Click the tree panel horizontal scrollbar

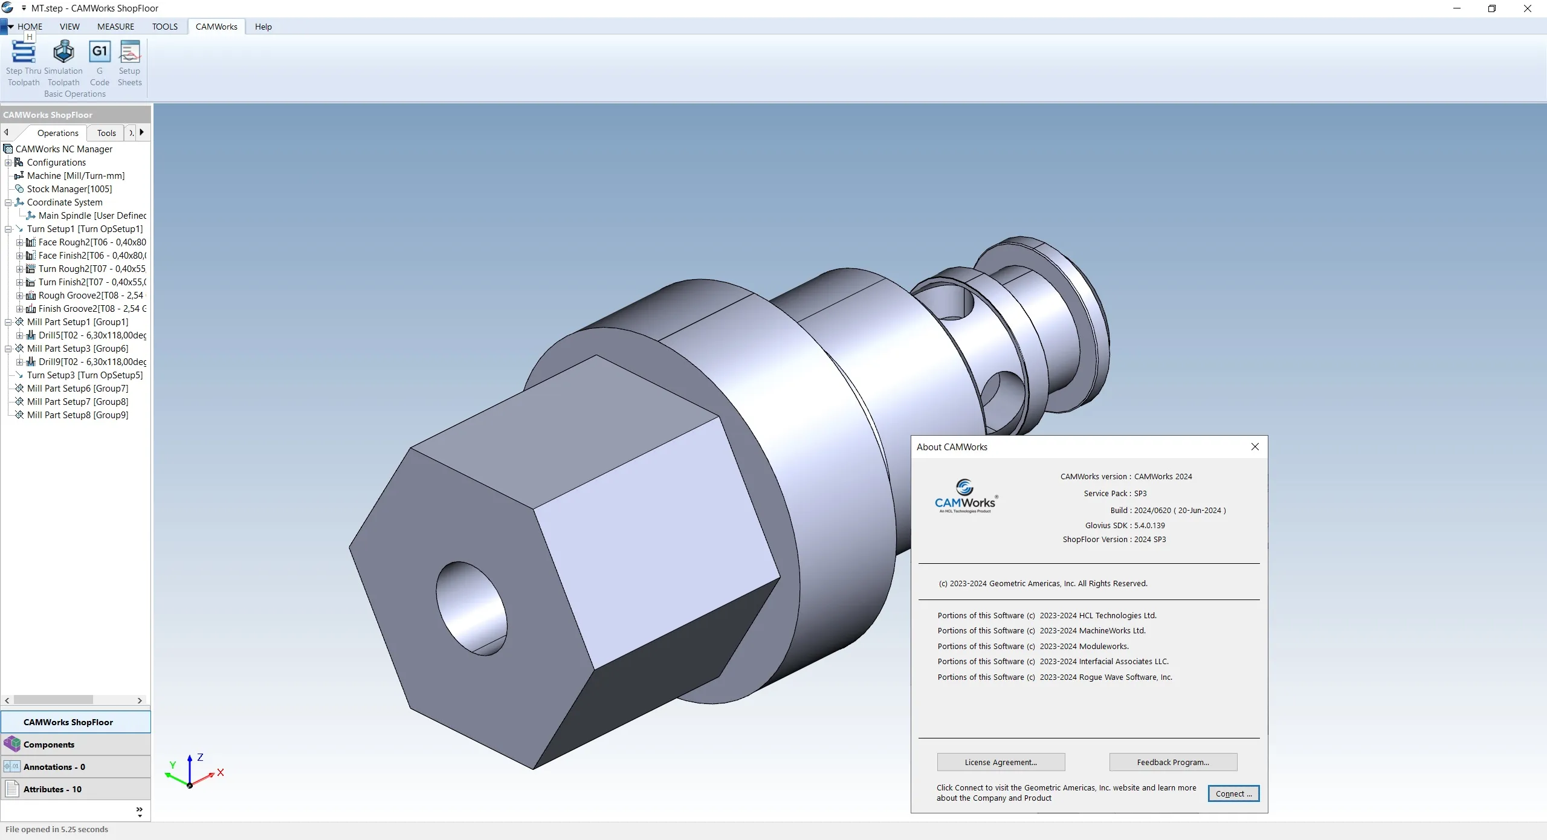pos(53,700)
